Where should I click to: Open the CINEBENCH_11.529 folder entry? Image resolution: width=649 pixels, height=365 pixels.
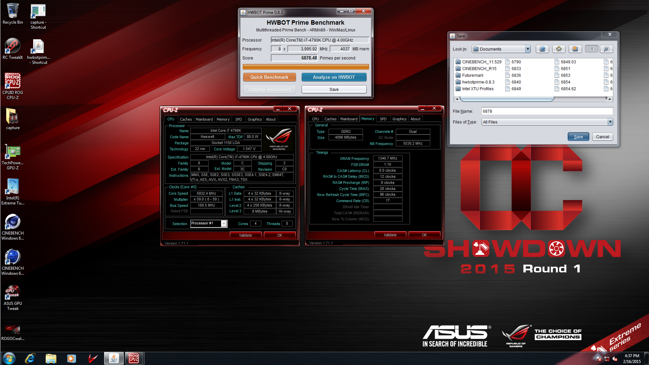coord(478,62)
